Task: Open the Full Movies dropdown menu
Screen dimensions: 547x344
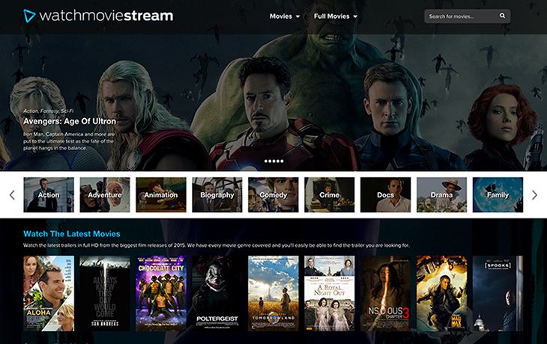Action: (x=335, y=16)
